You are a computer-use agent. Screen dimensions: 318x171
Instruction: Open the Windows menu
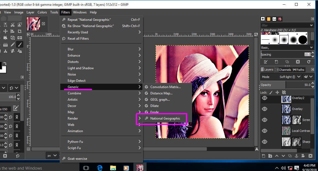pyautogui.click(x=80, y=12)
